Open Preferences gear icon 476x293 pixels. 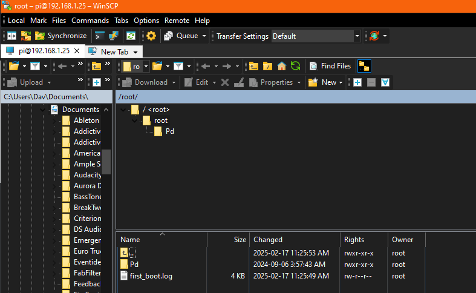coord(151,36)
